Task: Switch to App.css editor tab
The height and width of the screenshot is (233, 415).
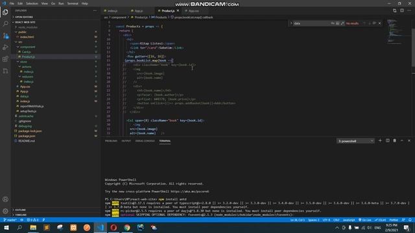Action: 193,11
